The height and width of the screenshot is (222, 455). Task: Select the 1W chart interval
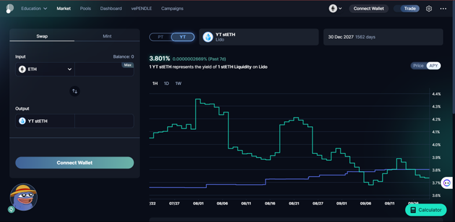(178, 83)
